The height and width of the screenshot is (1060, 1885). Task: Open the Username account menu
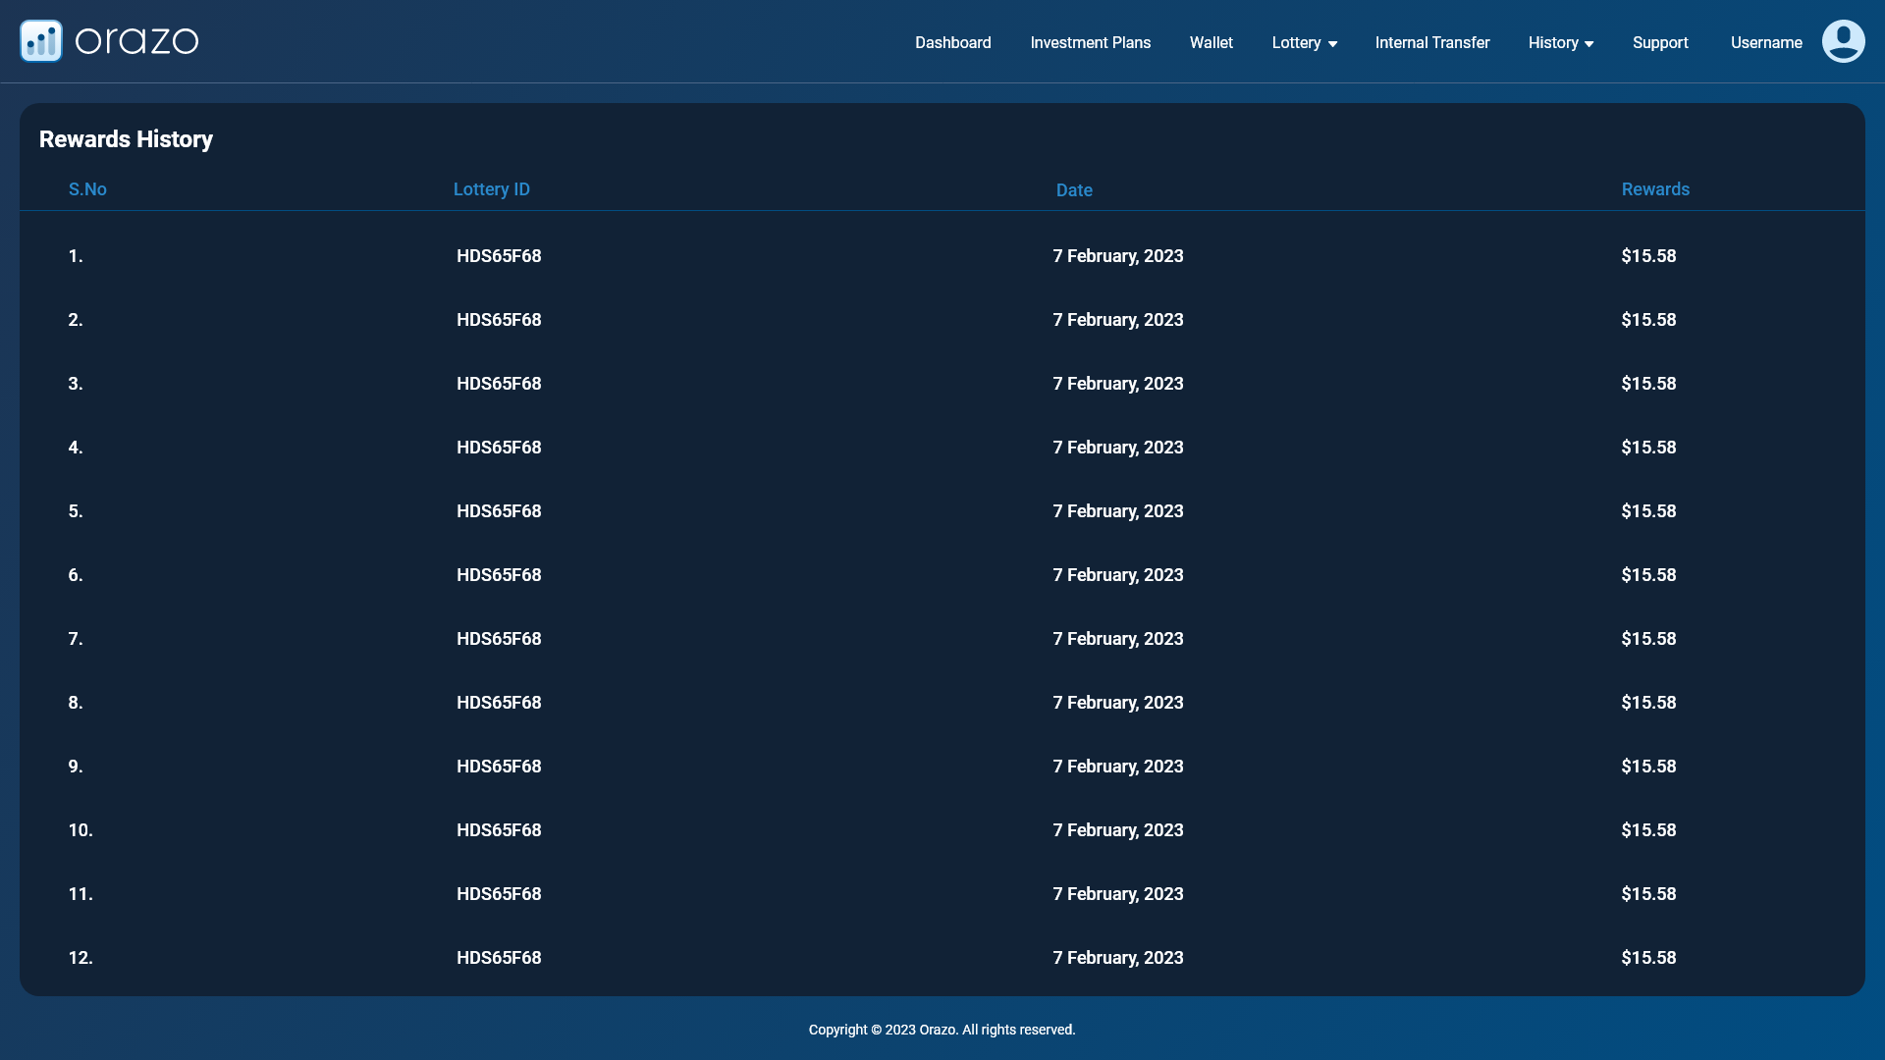click(x=1765, y=43)
